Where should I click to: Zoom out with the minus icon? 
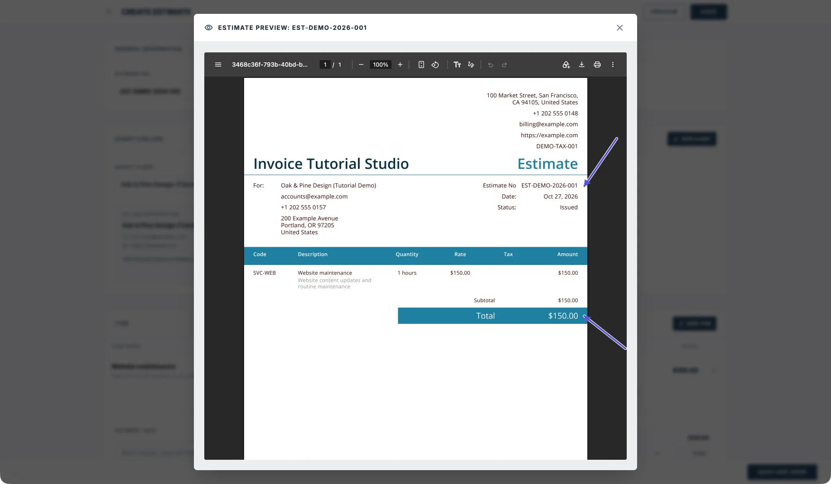pos(361,65)
